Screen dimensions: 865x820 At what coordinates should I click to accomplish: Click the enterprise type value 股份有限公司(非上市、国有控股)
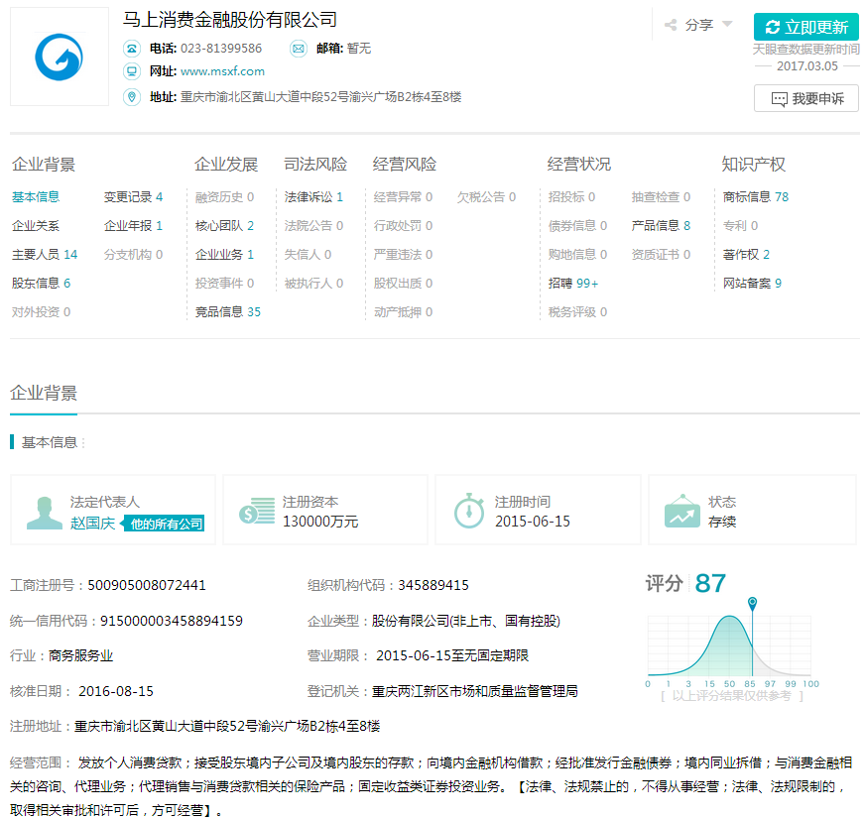[466, 621]
